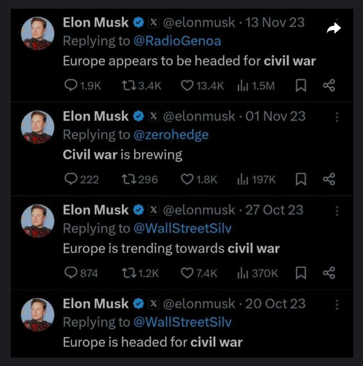Open @WallStreetSilv link in 27 Oct tweet
This screenshot has height=366, width=363.
182,228
